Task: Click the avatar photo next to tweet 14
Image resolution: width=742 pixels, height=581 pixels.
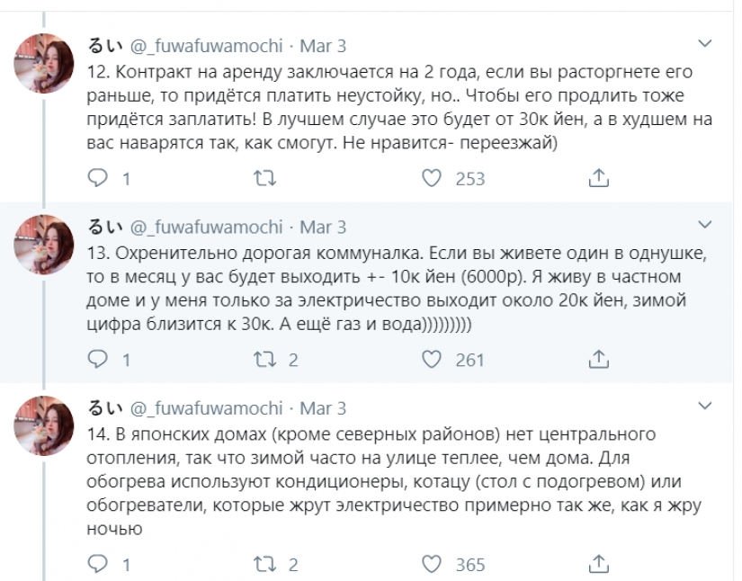Action: [x=43, y=425]
